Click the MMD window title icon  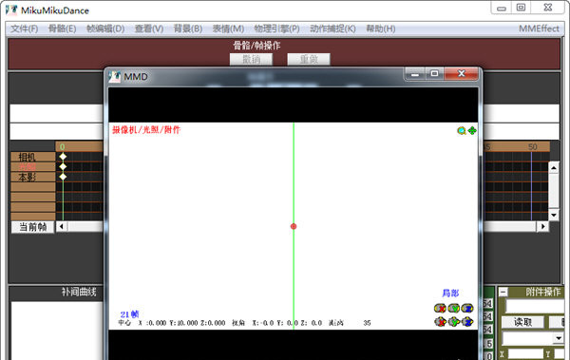click(x=115, y=76)
